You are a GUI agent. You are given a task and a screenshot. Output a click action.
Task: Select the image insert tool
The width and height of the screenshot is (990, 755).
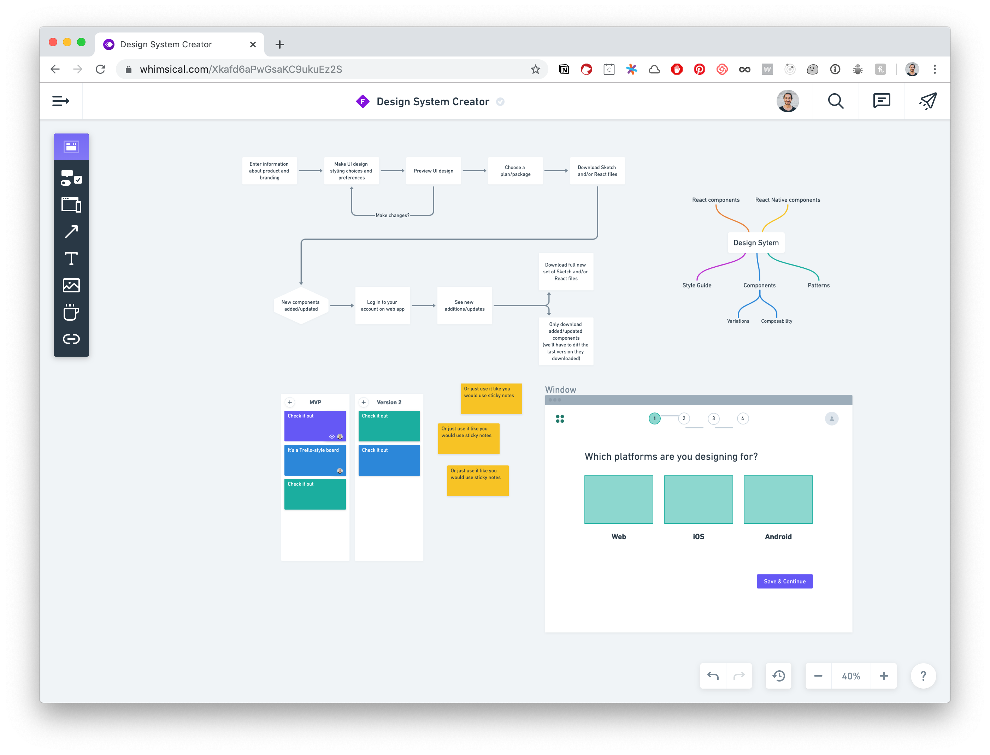coord(71,285)
